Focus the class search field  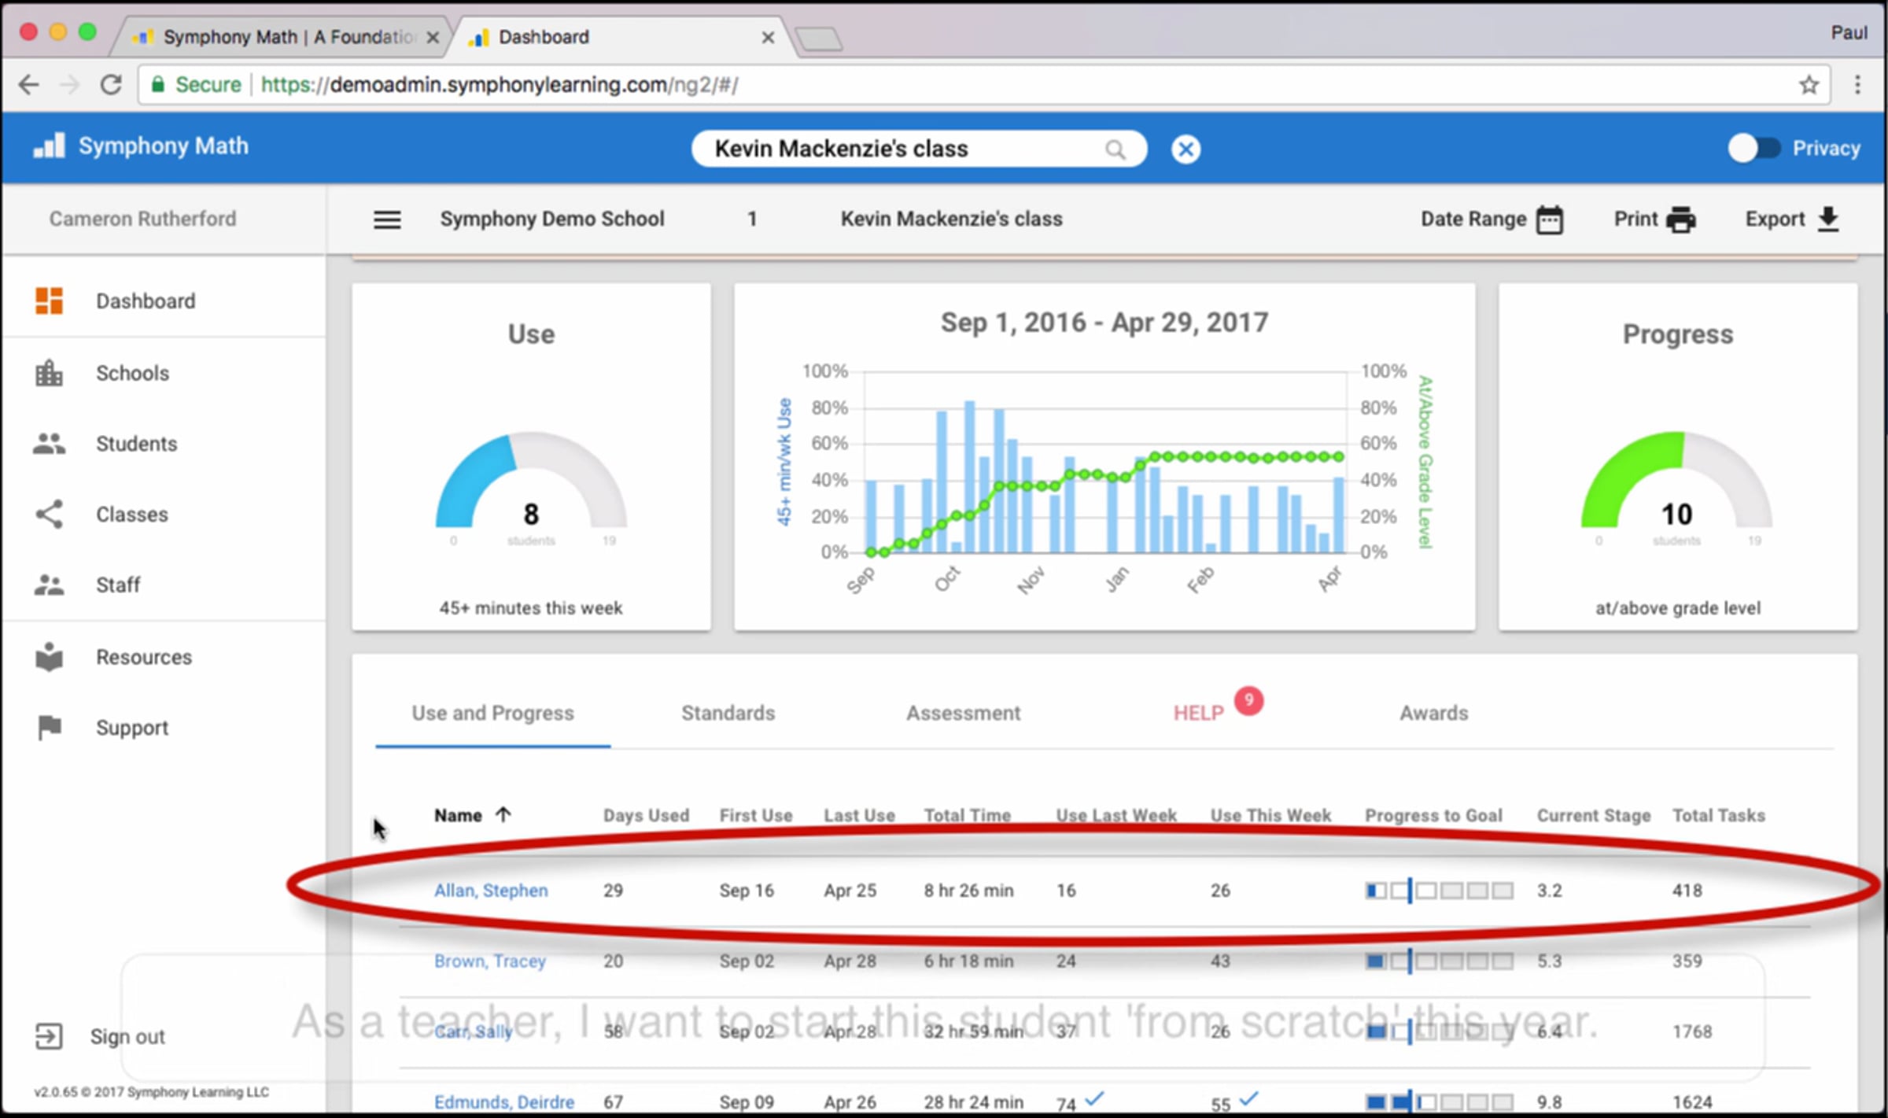coord(918,149)
